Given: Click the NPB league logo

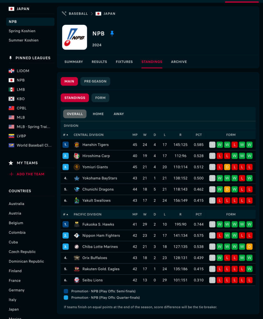Looking at the screenshot, I should click(75, 37).
